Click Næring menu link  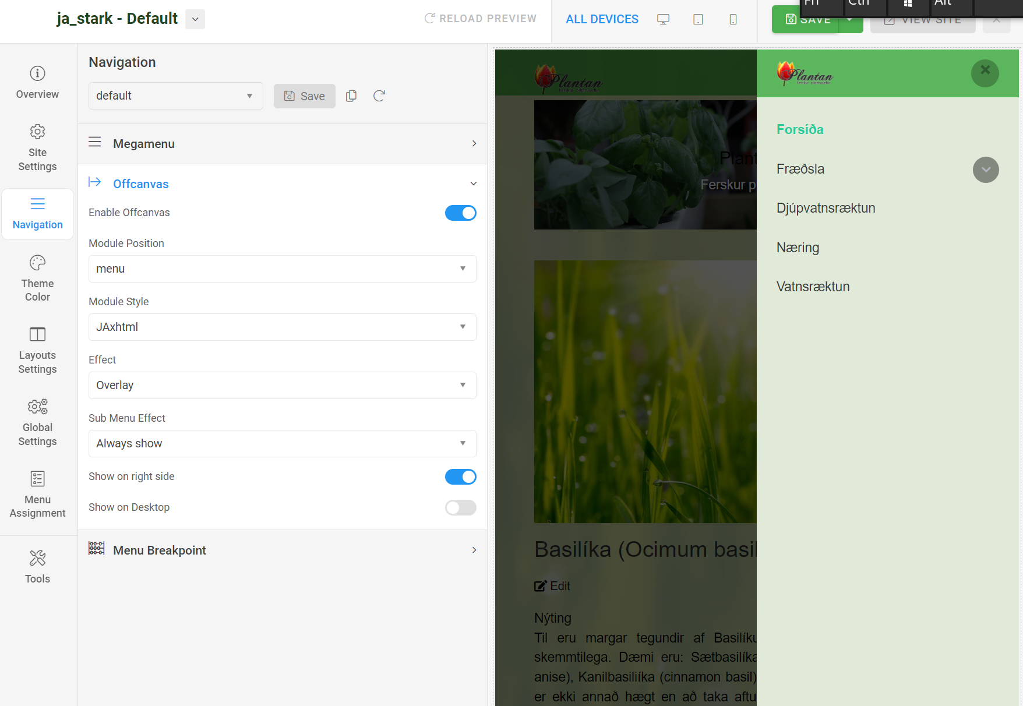point(798,248)
